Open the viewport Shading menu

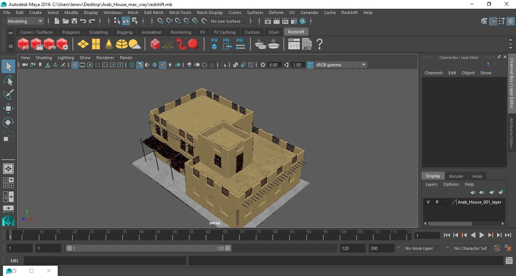coord(44,58)
